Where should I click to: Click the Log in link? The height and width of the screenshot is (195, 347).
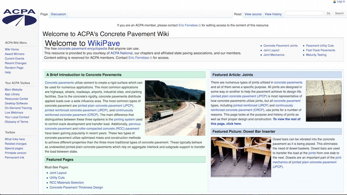coord(341,2)
